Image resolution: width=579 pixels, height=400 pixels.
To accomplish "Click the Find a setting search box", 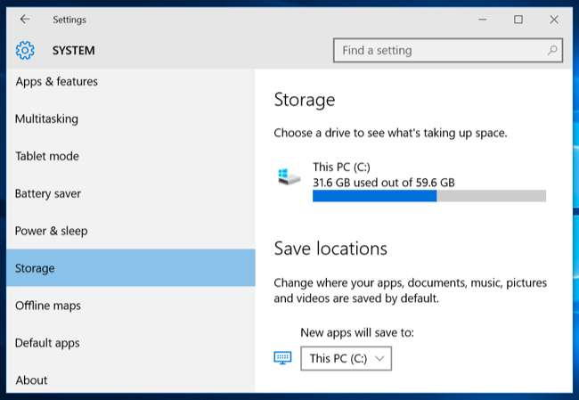I will tap(440, 51).
